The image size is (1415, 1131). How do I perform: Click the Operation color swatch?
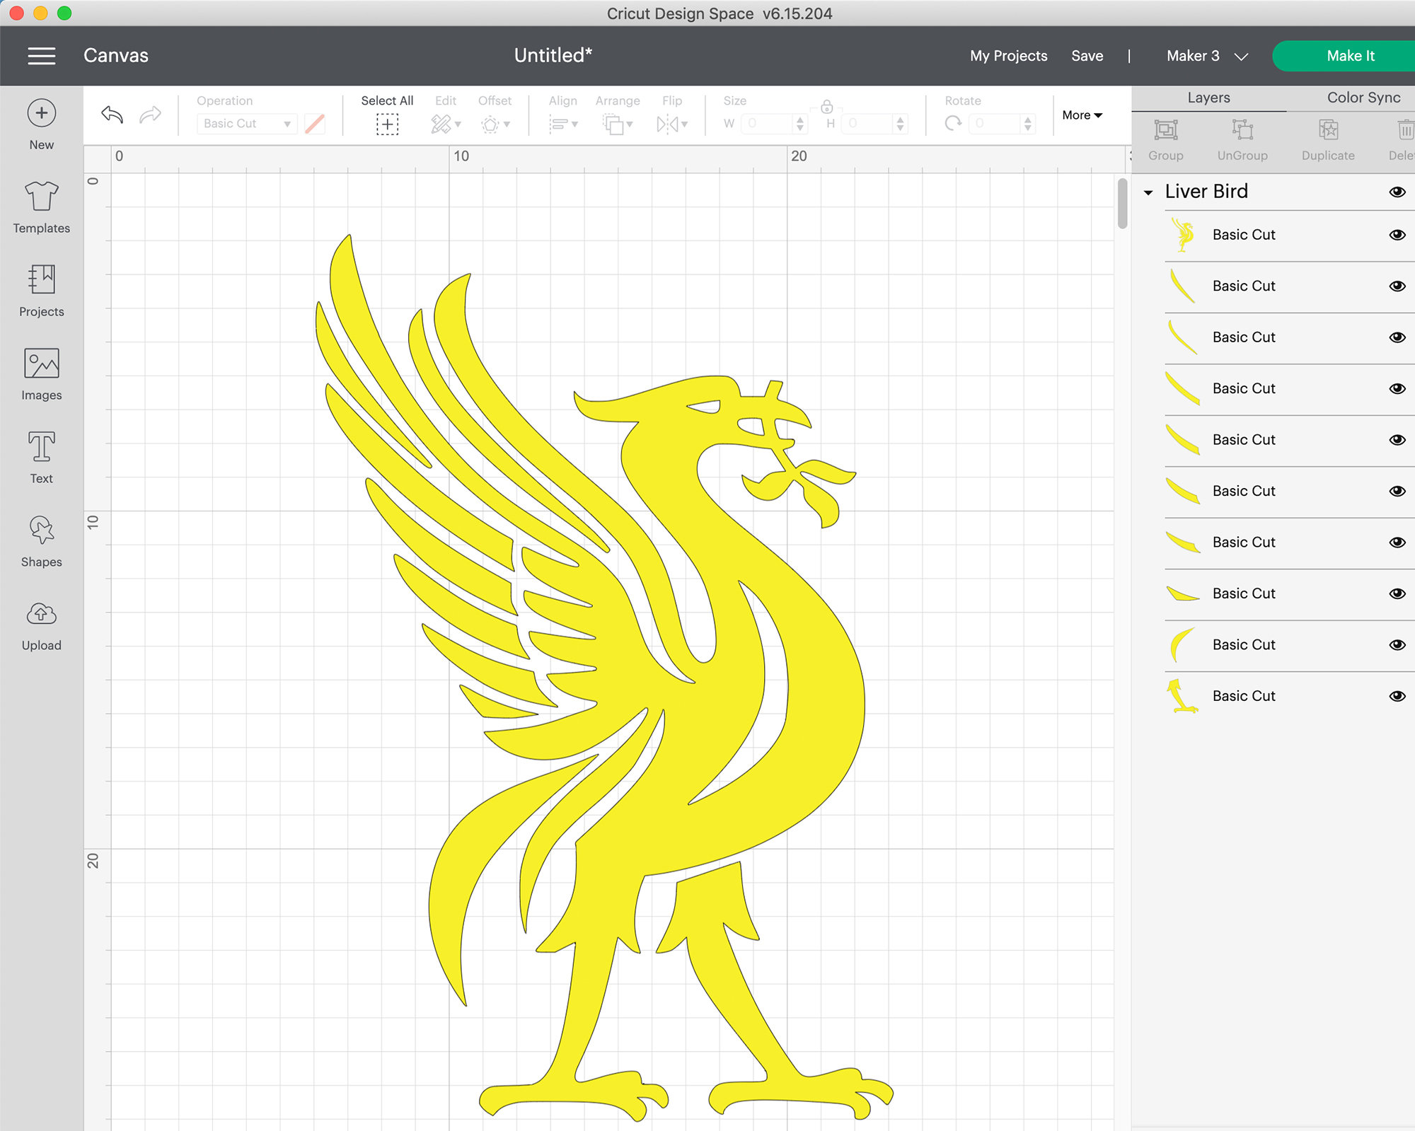(315, 123)
